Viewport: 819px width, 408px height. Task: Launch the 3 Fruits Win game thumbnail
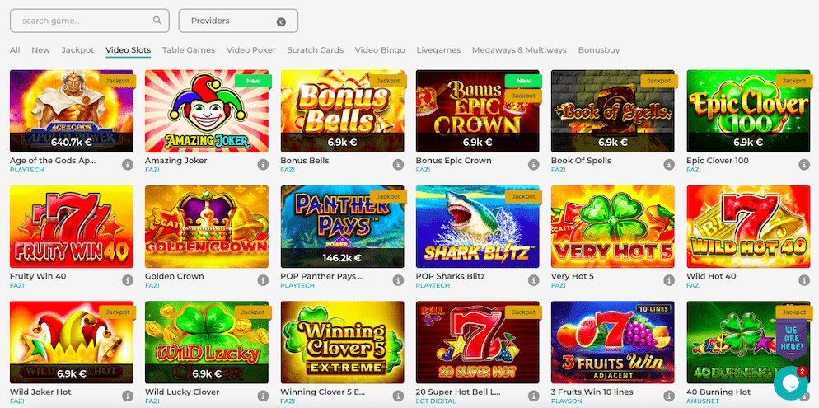pos(612,342)
